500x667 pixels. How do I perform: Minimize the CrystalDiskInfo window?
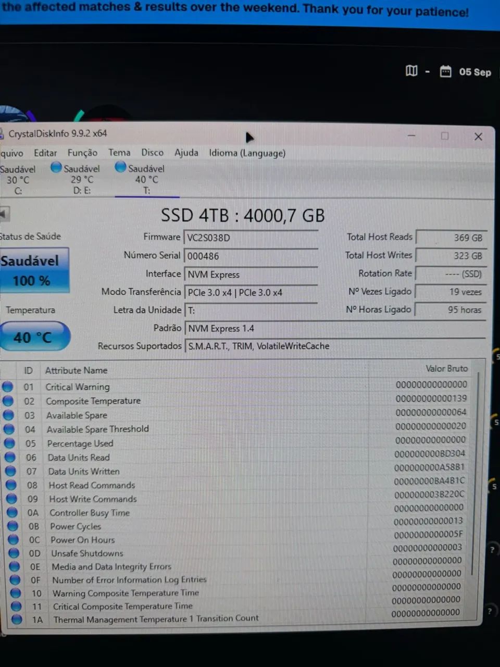(x=411, y=135)
